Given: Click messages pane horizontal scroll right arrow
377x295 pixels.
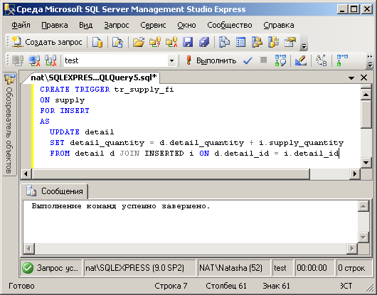Looking at the screenshot, I should click(x=352, y=248).
